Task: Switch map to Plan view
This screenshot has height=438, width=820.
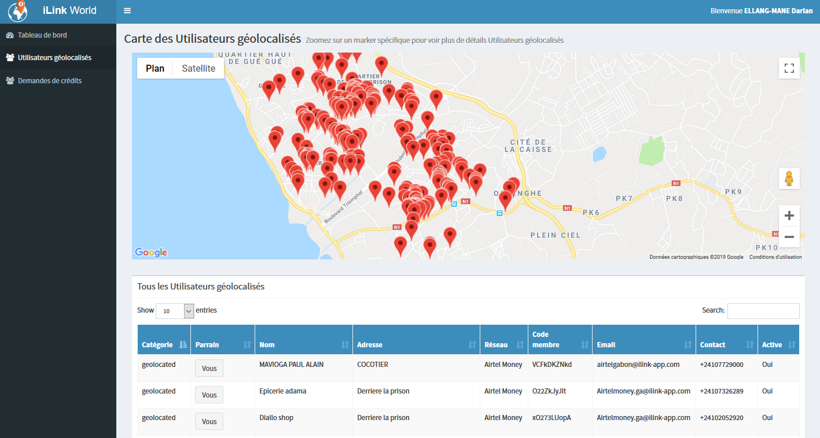Action: 155,68
